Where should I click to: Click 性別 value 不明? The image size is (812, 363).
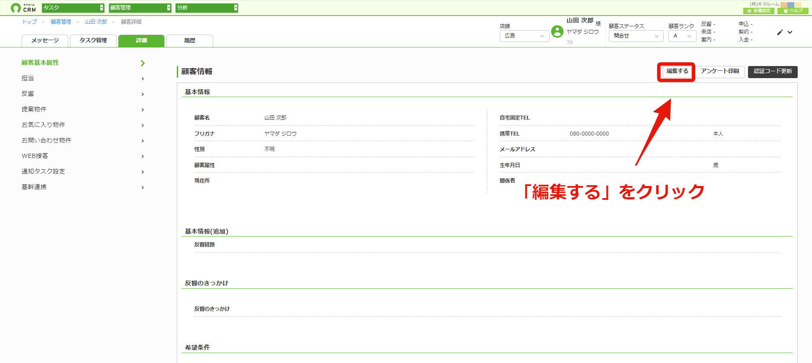click(x=269, y=149)
